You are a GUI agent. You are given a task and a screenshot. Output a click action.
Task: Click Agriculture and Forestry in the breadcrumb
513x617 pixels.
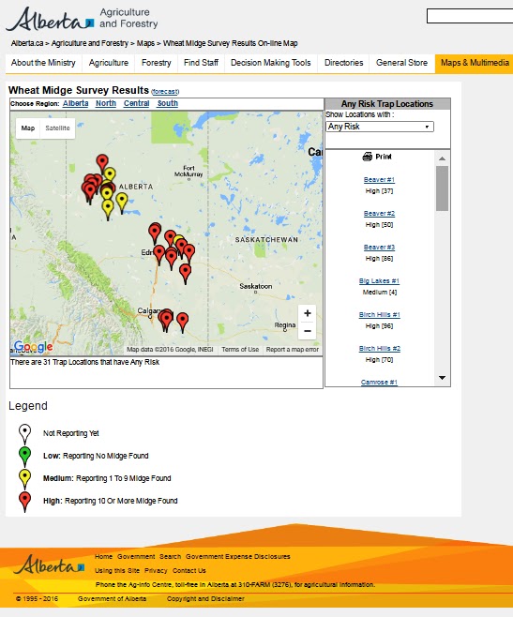pos(90,43)
